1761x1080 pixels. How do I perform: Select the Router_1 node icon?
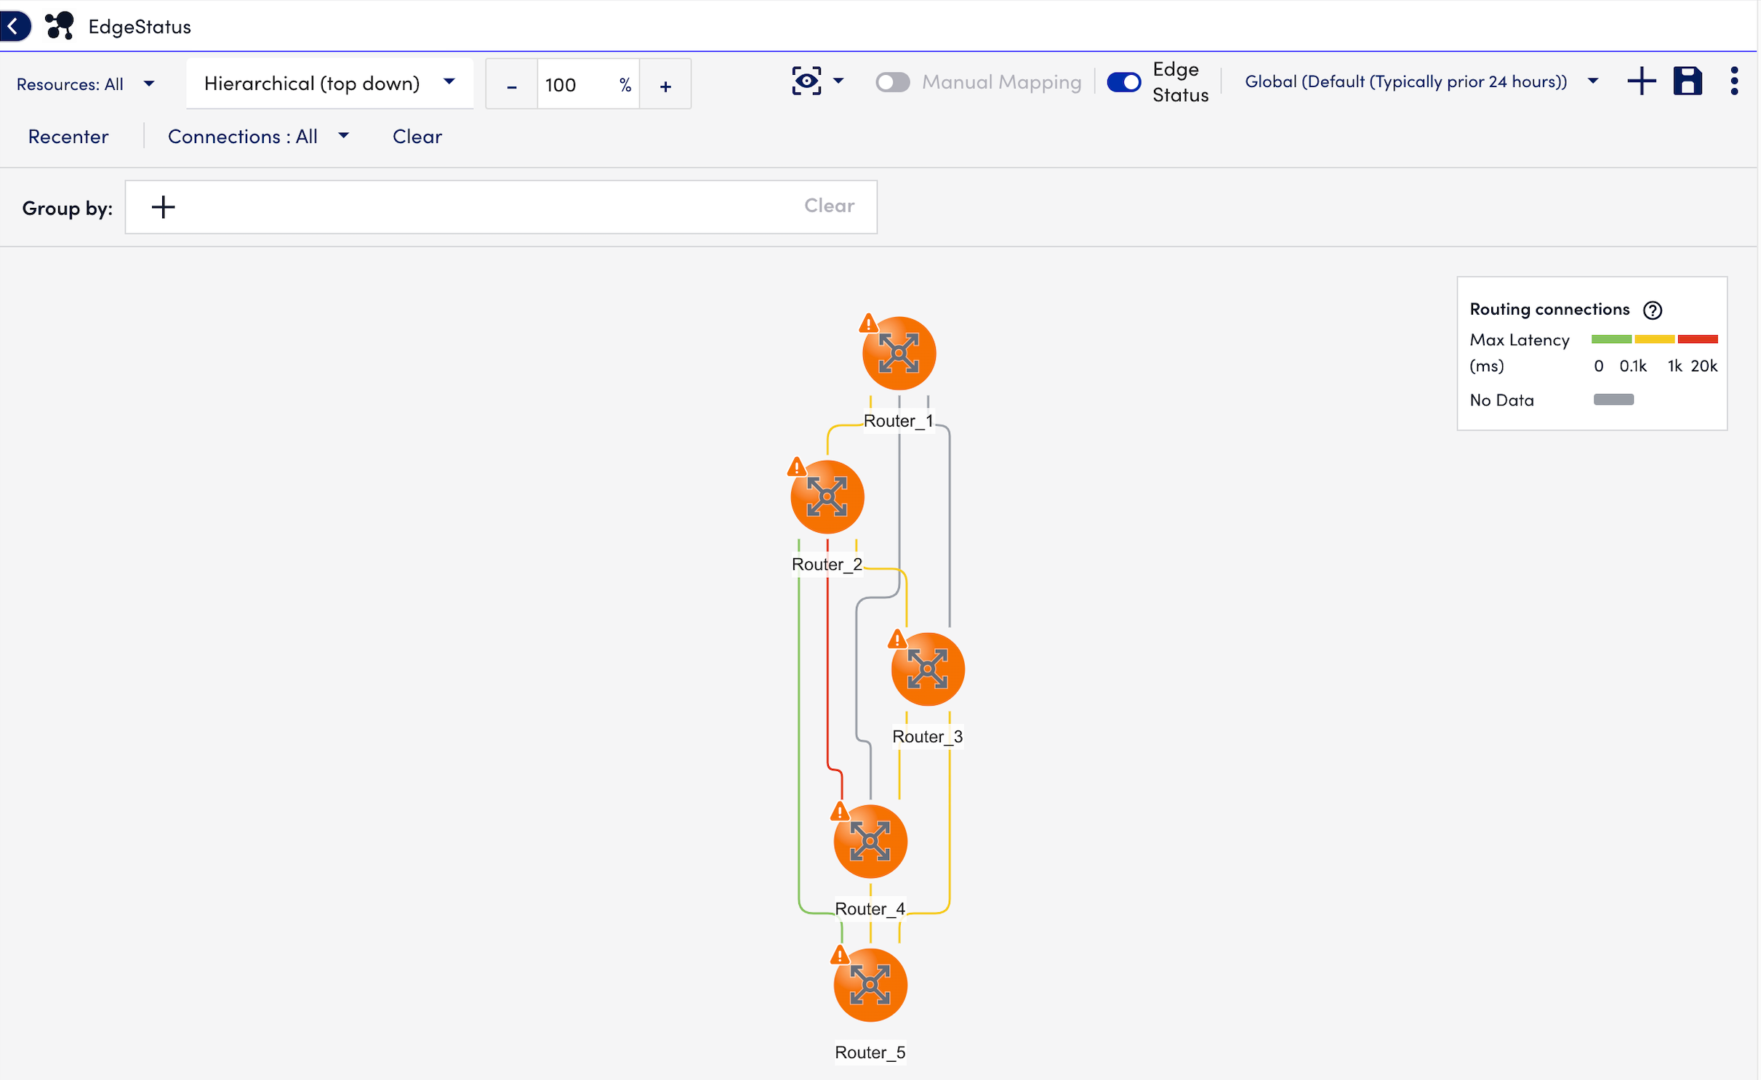tap(899, 354)
